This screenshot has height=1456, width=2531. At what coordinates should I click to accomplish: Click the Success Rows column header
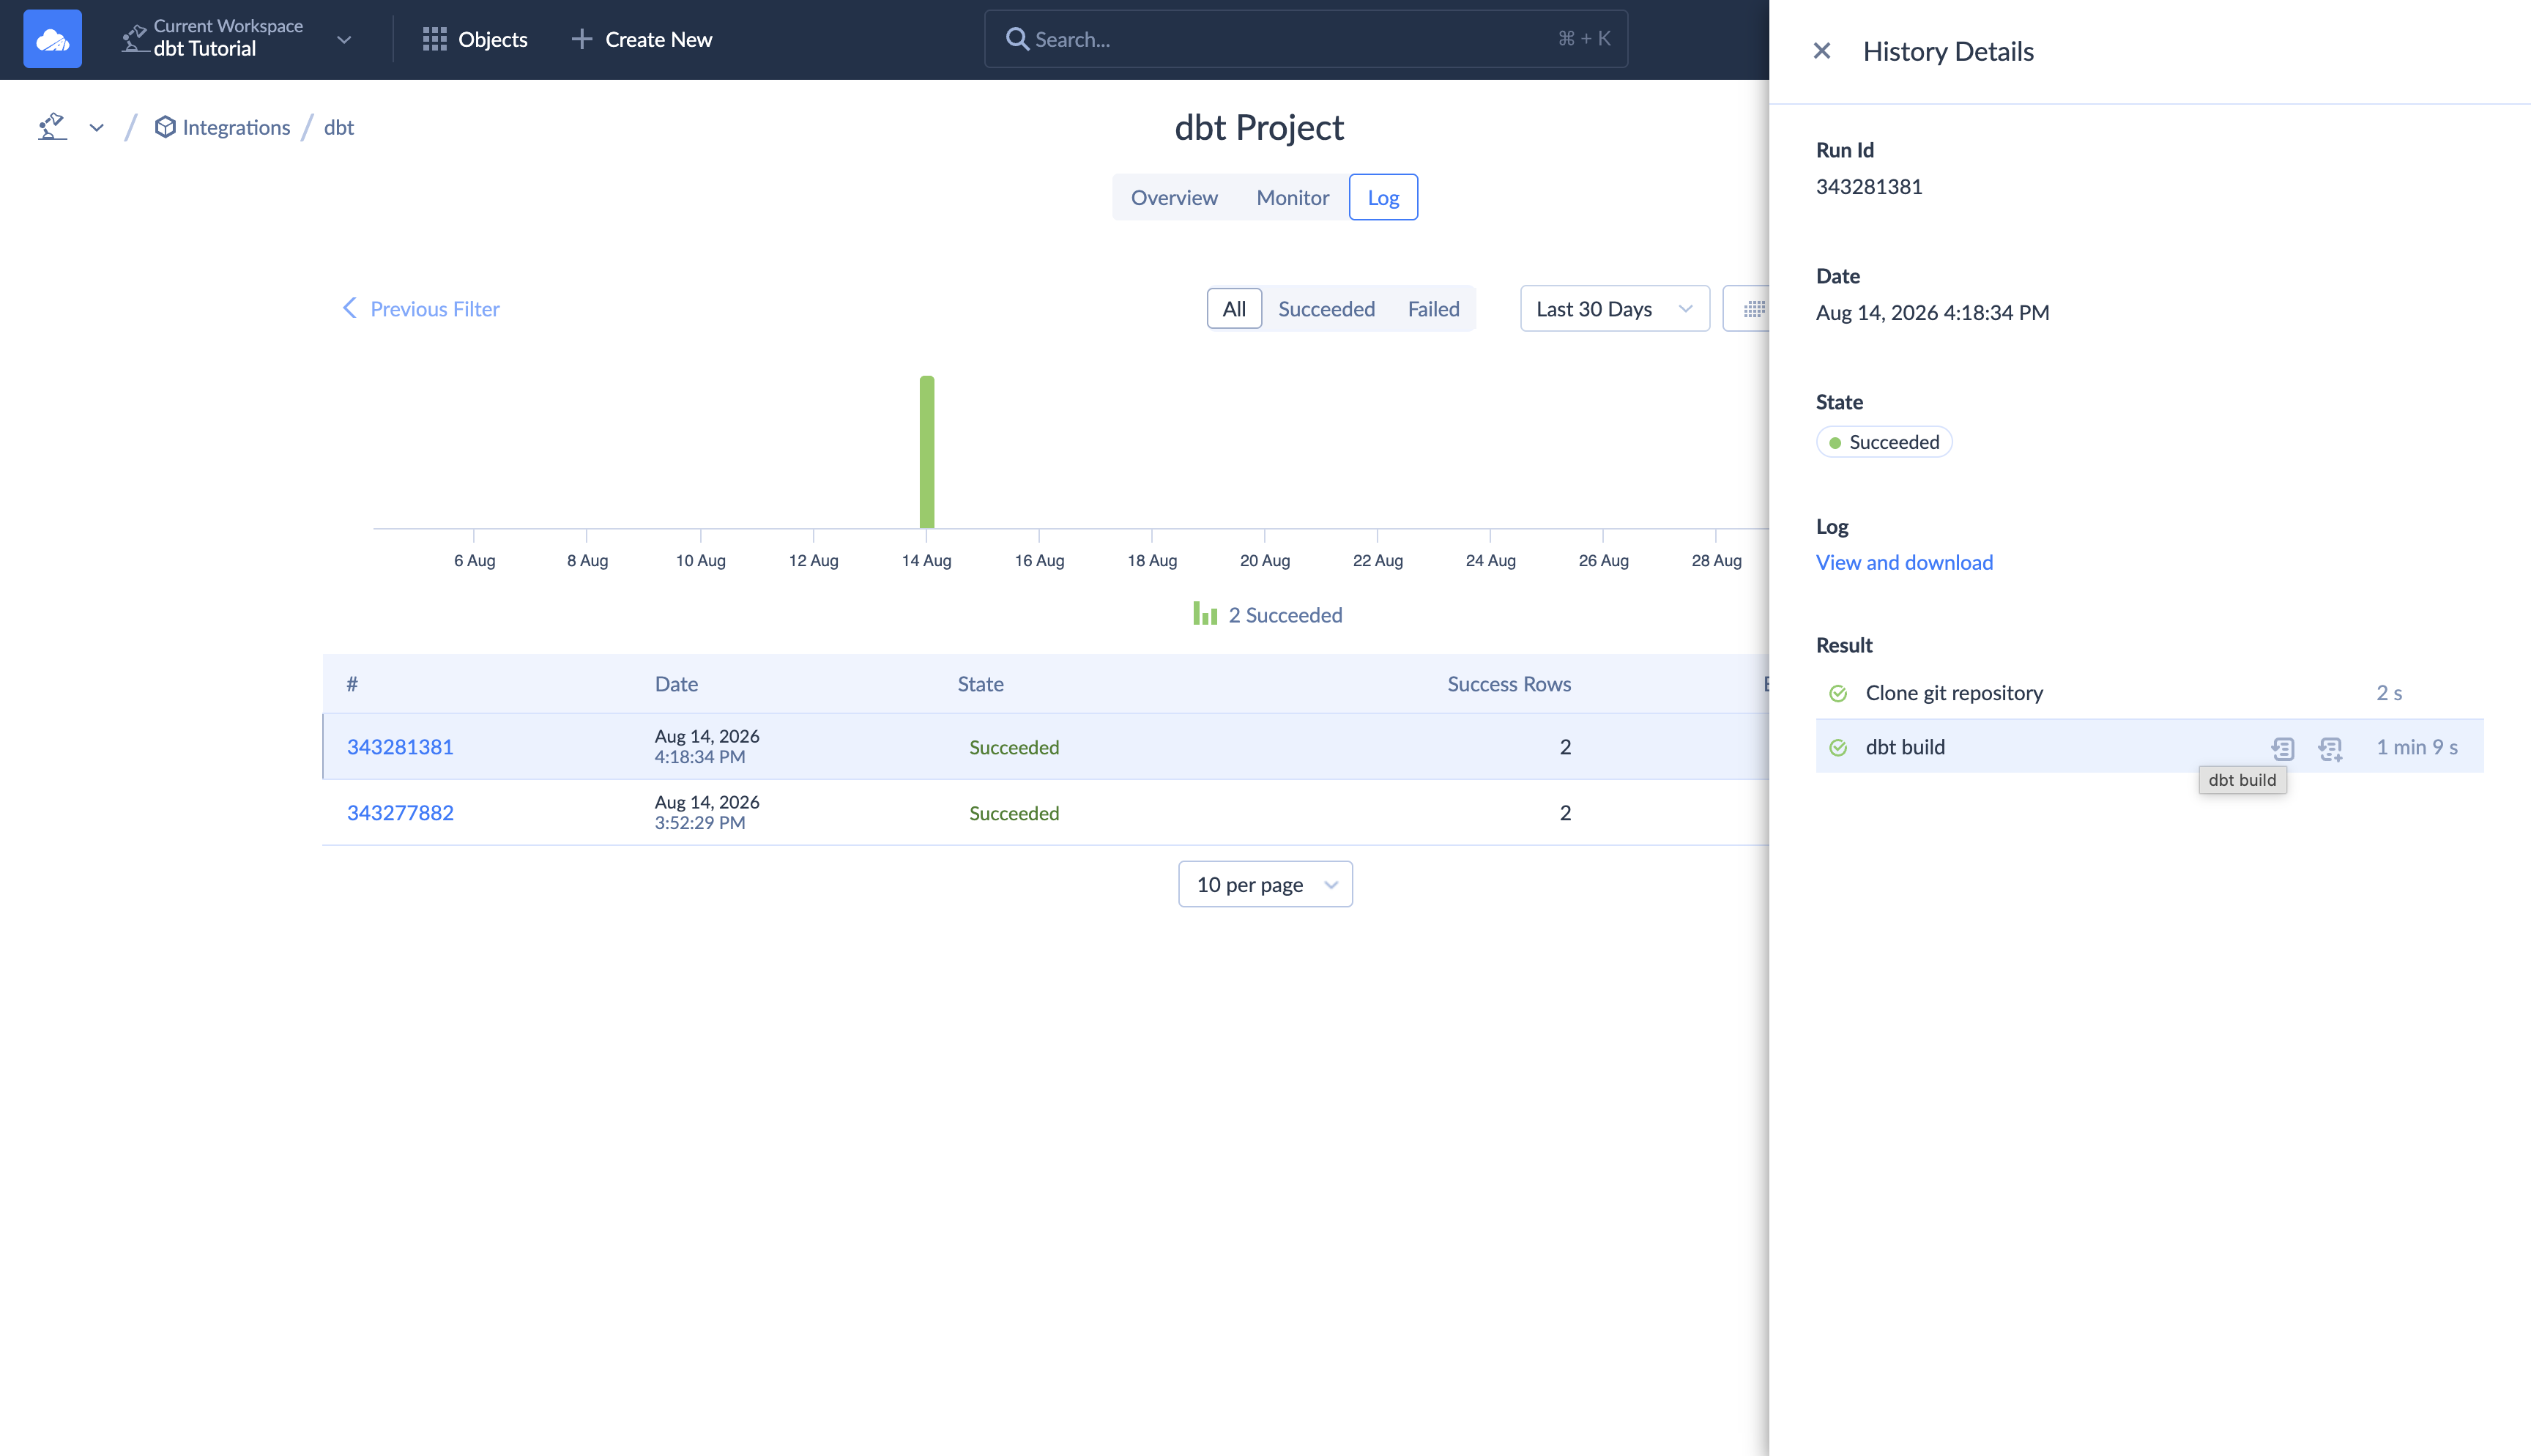[x=1509, y=684]
